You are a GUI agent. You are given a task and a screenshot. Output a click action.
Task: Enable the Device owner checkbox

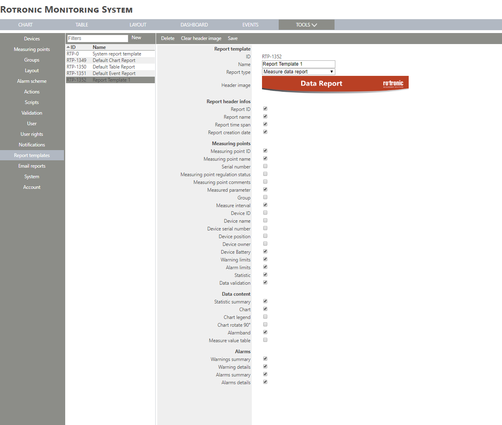coord(265,243)
